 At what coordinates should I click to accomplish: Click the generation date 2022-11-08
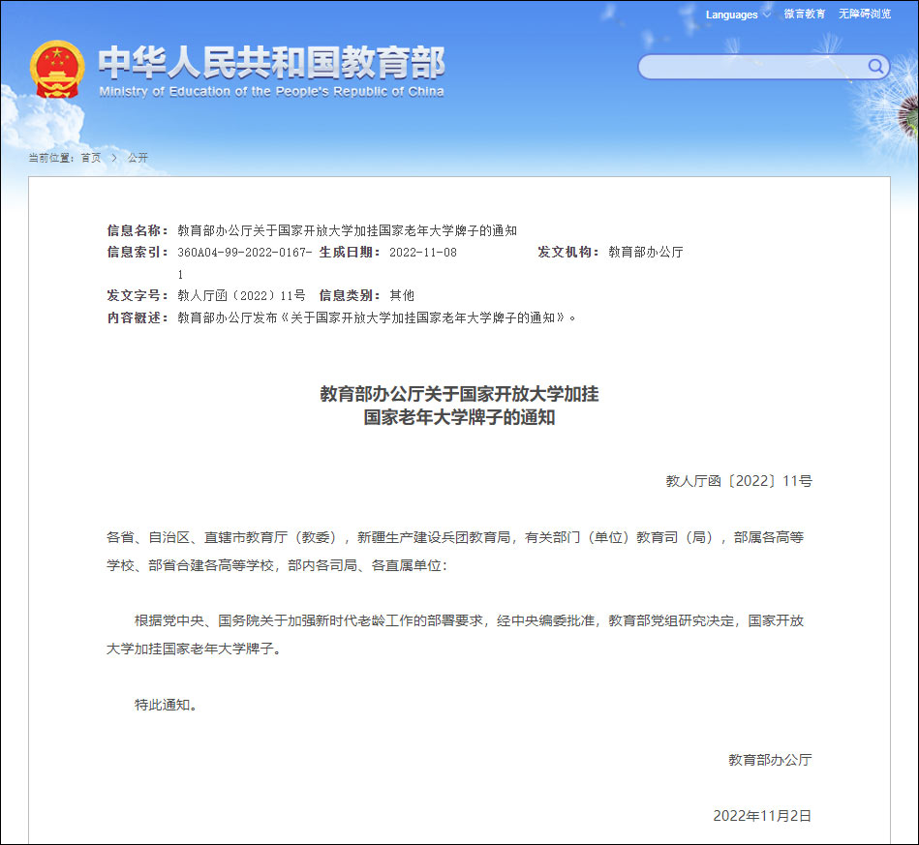tap(422, 253)
